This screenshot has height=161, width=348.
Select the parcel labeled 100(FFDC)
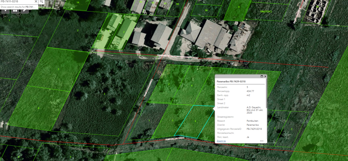[266, 12]
